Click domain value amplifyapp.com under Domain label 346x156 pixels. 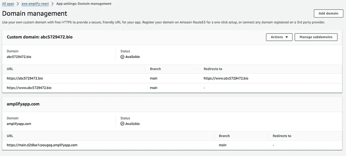coord(19,124)
